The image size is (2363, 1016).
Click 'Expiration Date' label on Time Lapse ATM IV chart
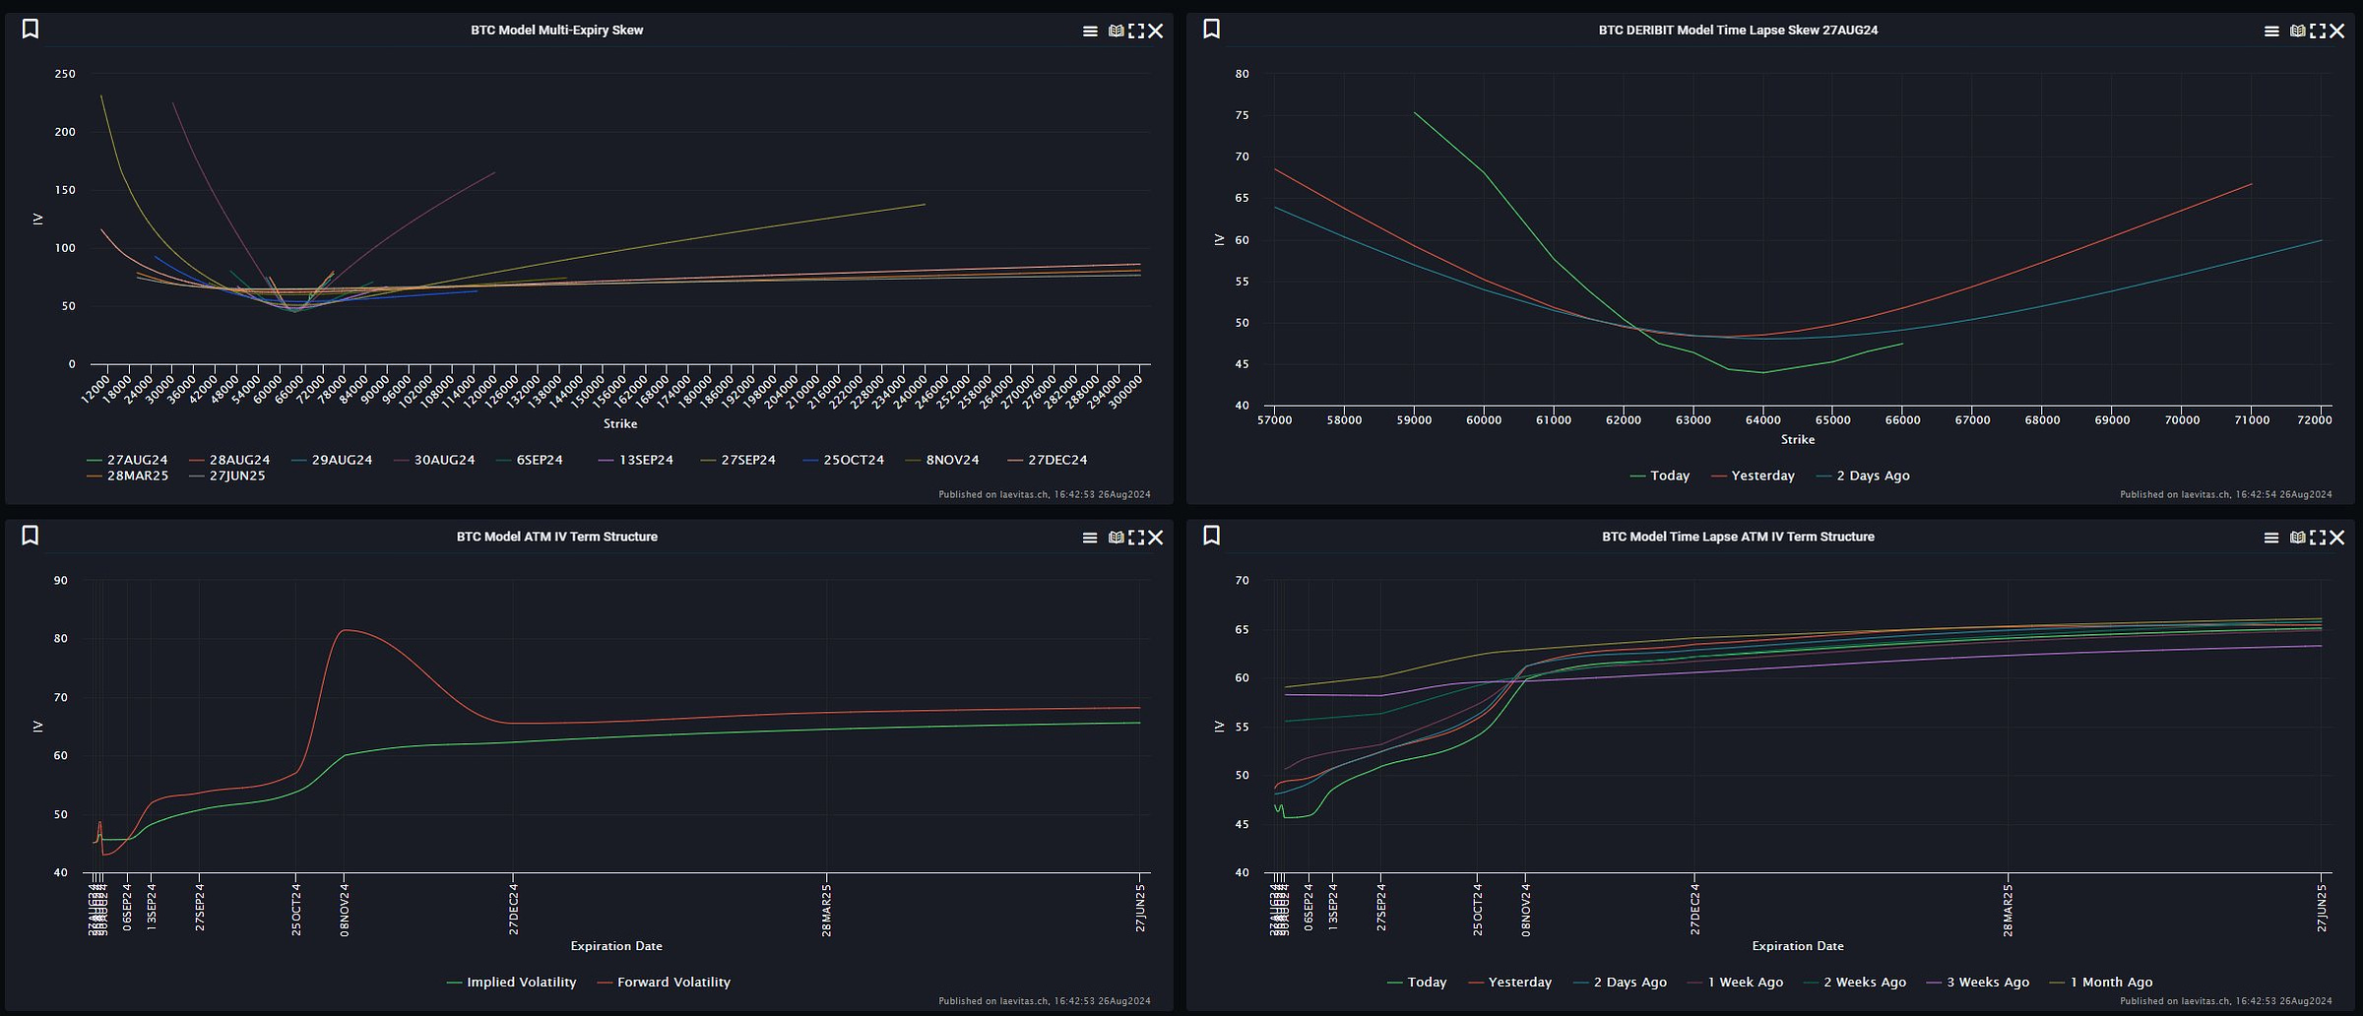coord(1798,946)
